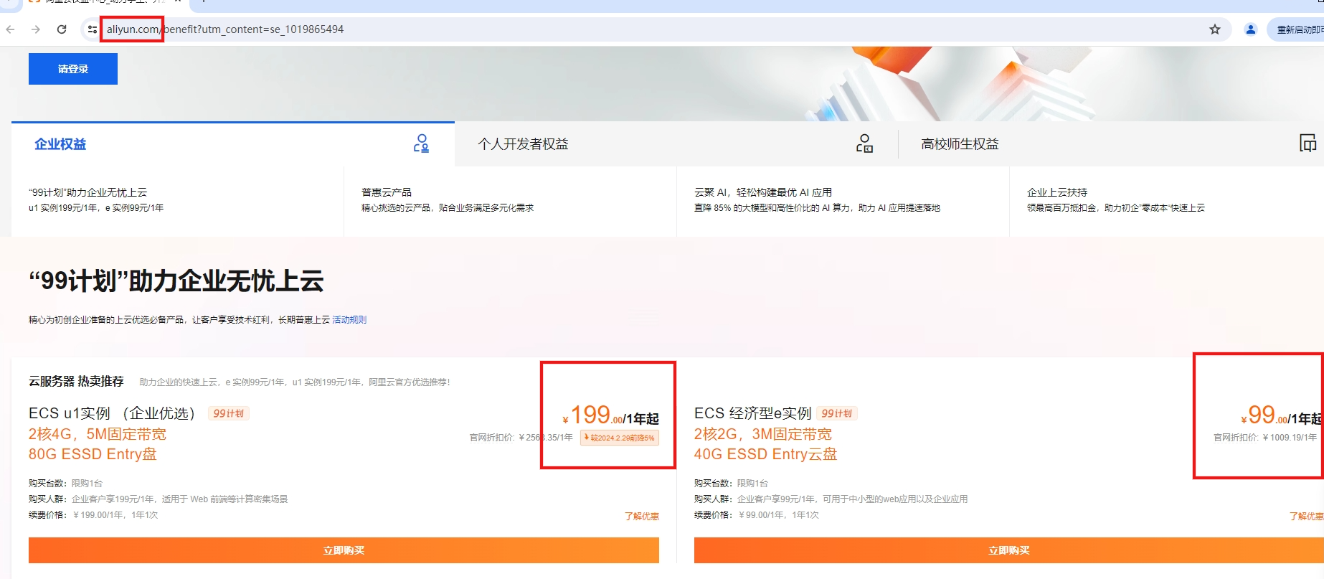Viewport: 1324px width, 579px height.
Task: Click the developer icon in 个人开发者权益 tab
Action: tap(864, 143)
